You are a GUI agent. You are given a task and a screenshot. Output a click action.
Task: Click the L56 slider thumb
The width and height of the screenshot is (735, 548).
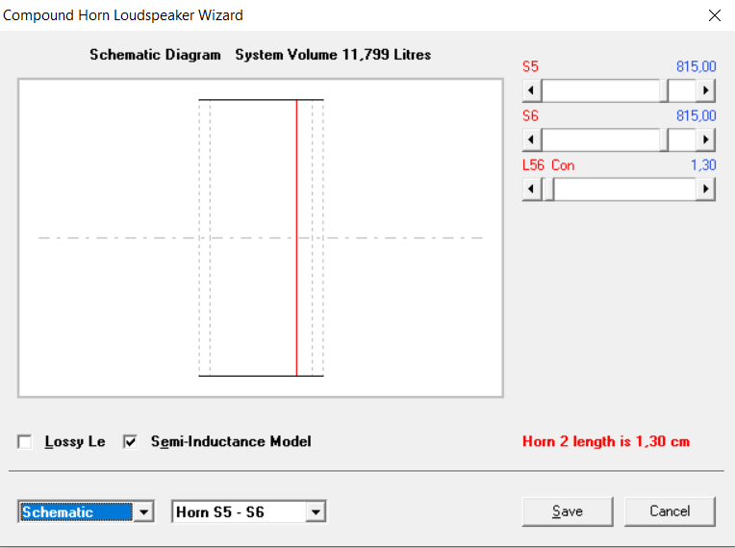pos(548,189)
